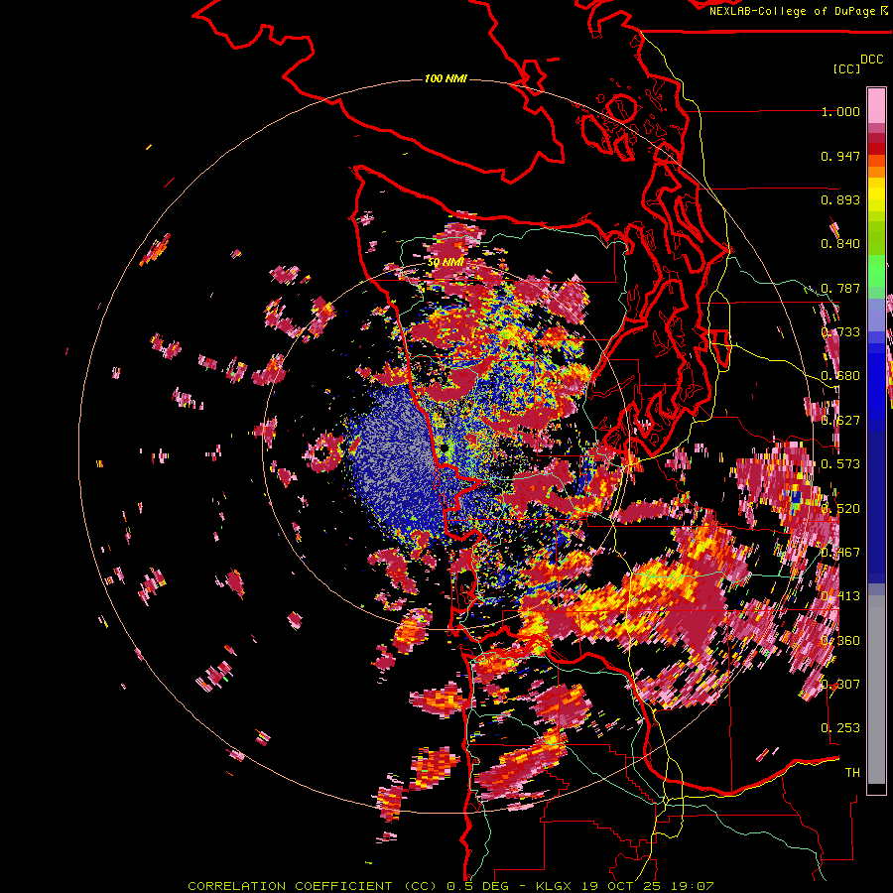Viewport: 893px width, 893px height.
Task: Click the 0.627 legend value
Action: pos(840,421)
